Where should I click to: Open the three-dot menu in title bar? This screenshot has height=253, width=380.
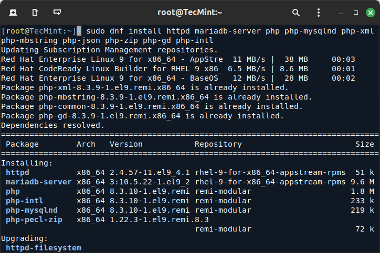tap(319, 12)
